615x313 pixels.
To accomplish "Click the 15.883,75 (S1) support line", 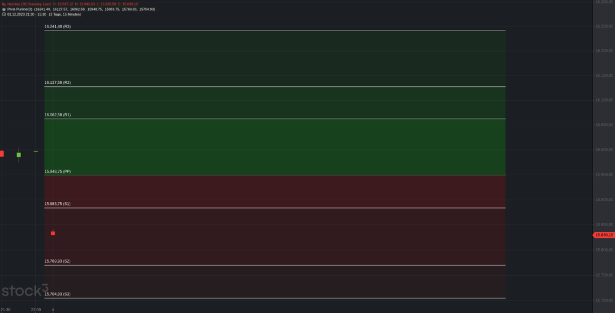I will [x=274, y=207].
